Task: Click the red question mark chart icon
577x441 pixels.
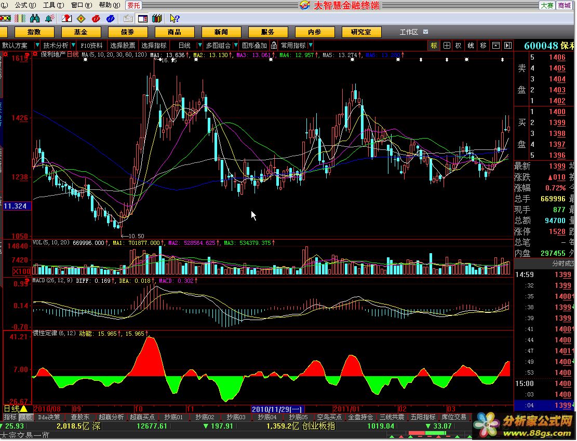Action: [66, 18]
